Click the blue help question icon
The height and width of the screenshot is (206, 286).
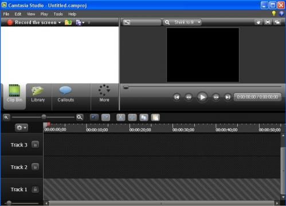[x=281, y=14]
